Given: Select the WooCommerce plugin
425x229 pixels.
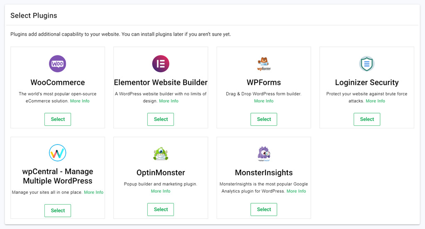Looking at the screenshot, I should (58, 119).
